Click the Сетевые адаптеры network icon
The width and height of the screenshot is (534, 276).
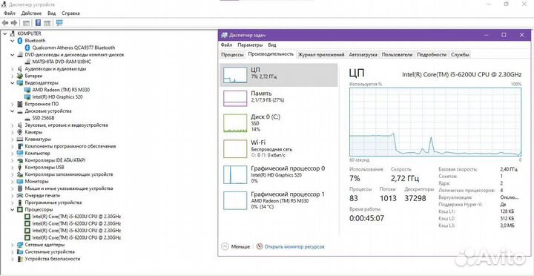[20, 245]
